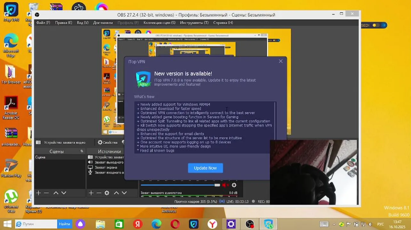The image size is (411, 230).
Task: Remove the scene with minus icon
Action: (46, 193)
